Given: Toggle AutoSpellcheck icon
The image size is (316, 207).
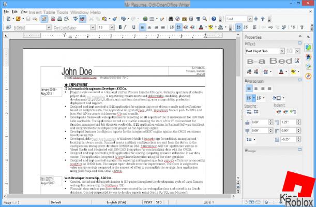Looking at the screenshot, I should click(82, 19).
